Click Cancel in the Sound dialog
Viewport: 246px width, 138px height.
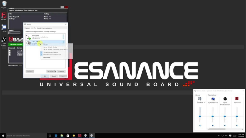[x=54, y=76]
